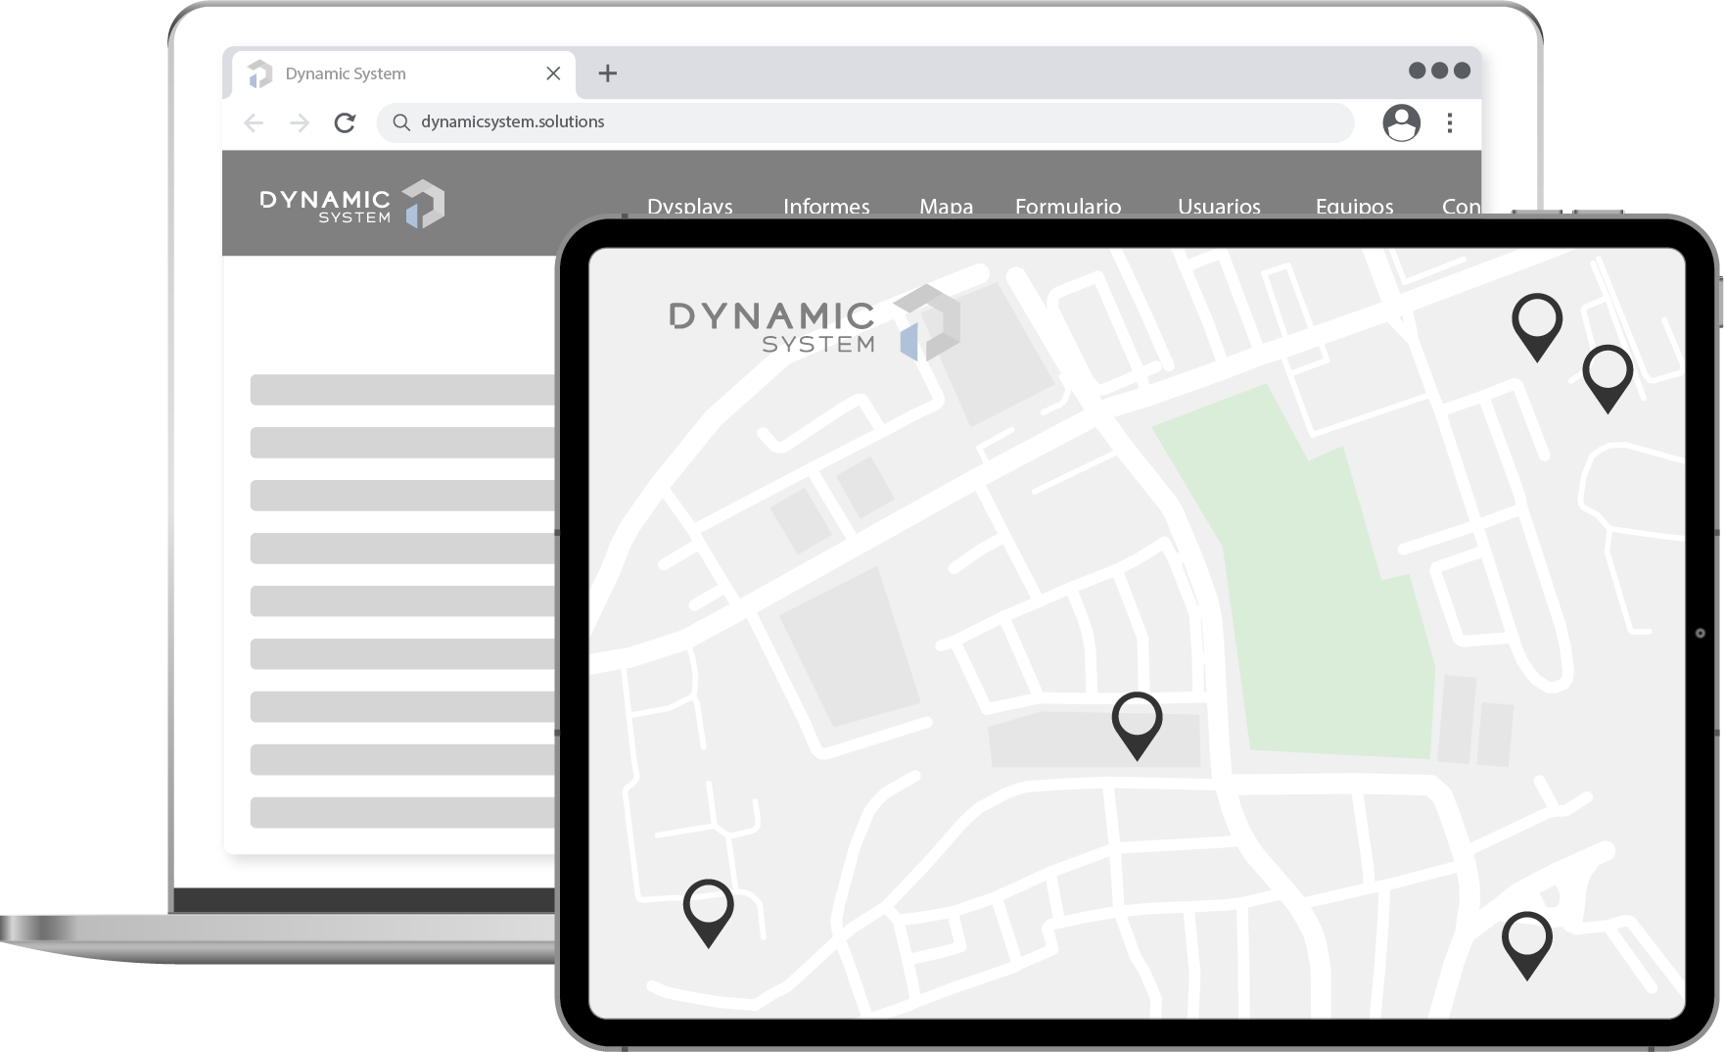Open a new browser tab
Viewport: 1724px width, 1052px height.
pyautogui.click(x=607, y=73)
